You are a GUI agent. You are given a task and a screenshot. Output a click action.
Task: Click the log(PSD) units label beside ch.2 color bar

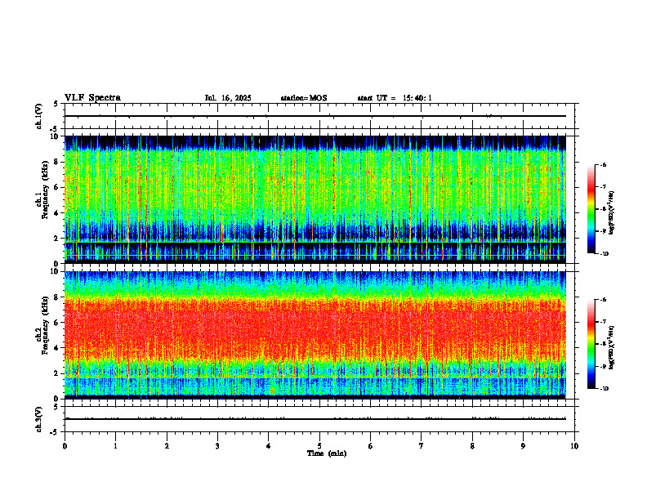(x=612, y=347)
